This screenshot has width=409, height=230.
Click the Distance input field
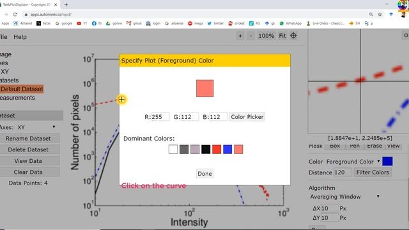pos(343,172)
